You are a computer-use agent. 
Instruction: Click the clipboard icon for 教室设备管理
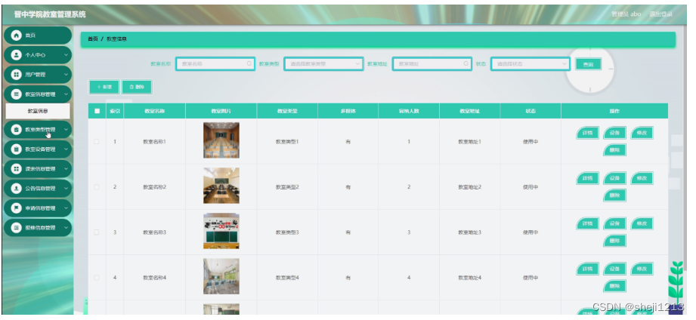(17, 149)
